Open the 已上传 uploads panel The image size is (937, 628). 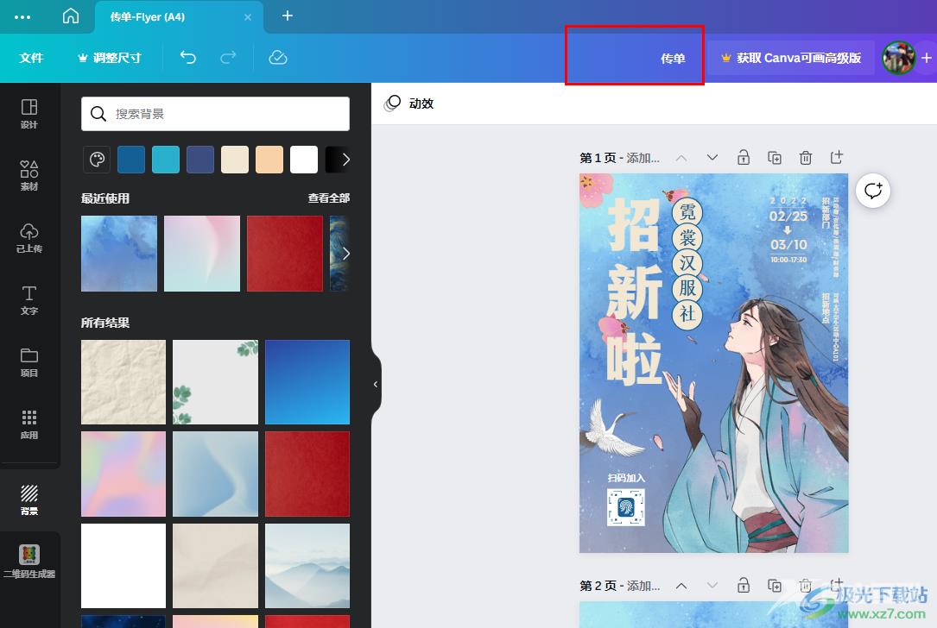(29, 237)
